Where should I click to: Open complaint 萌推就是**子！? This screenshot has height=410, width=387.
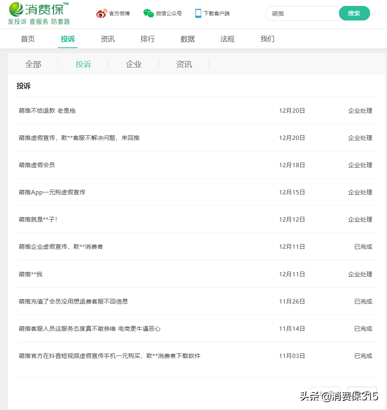[38, 219]
